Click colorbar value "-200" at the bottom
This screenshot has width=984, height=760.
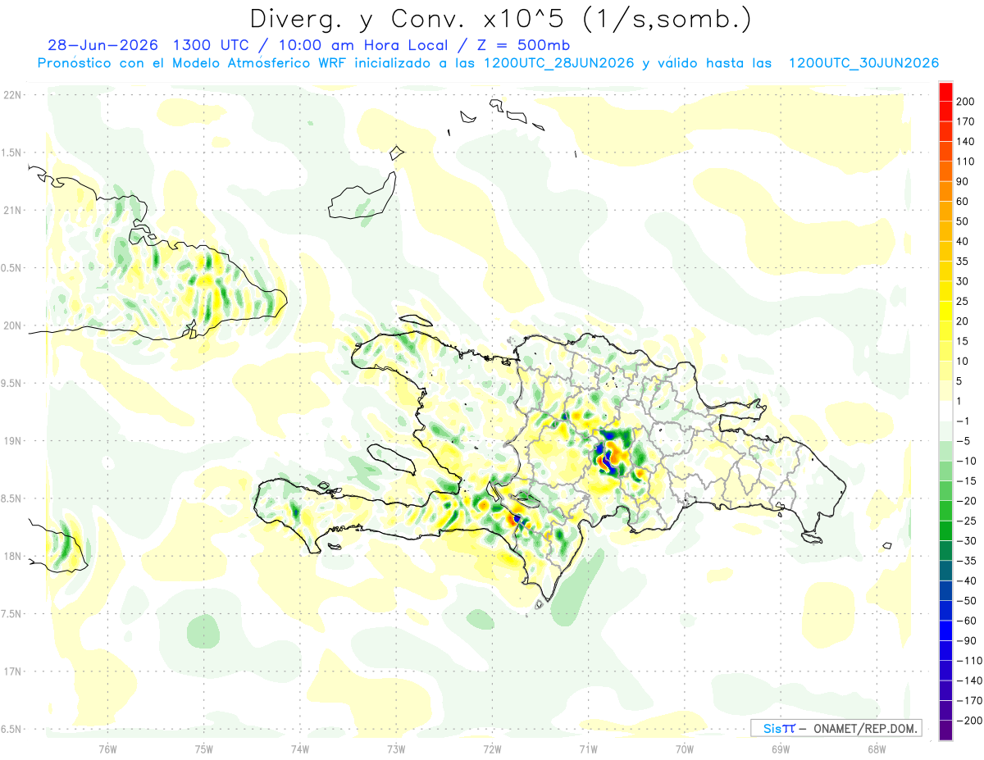[969, 720]
